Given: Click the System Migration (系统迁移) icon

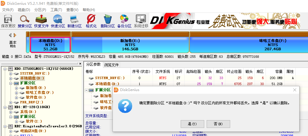Looking at the screenshot, I should tap(141, 21).
